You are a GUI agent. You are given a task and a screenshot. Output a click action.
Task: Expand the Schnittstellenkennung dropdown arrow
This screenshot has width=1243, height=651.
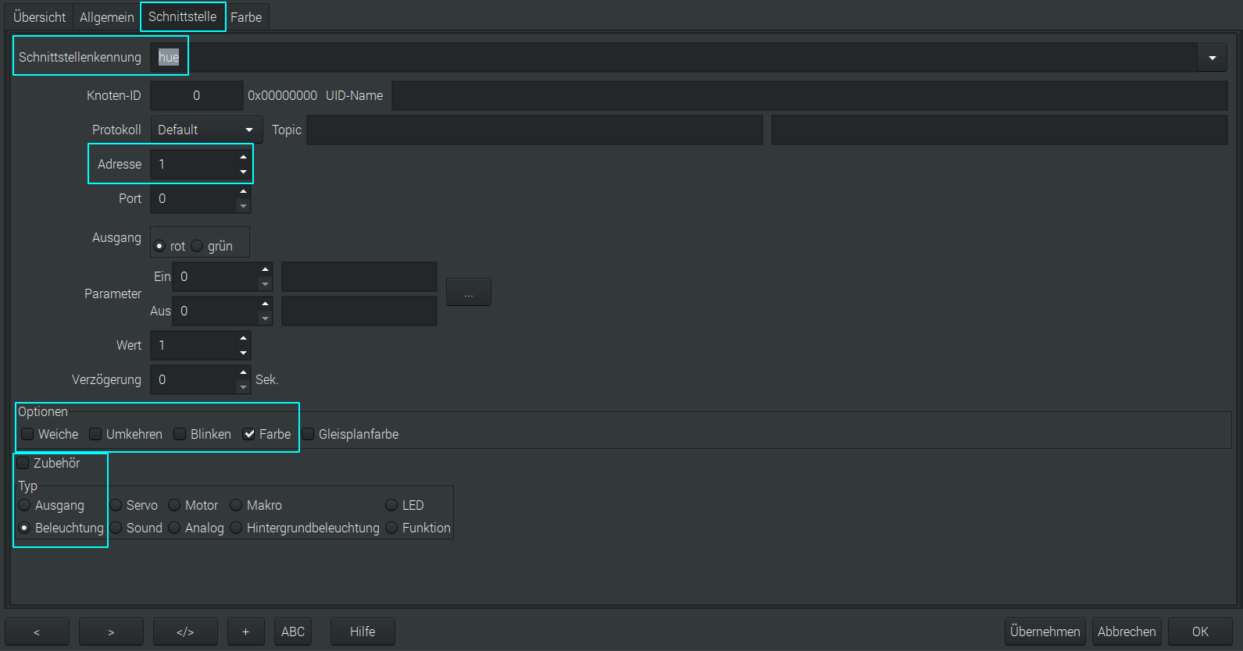click(1212, 58)
